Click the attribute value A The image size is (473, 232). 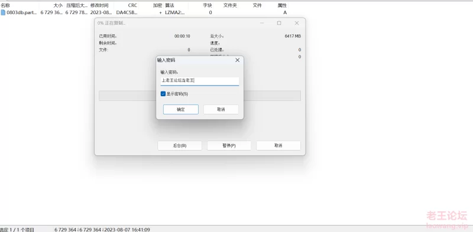pos(285,12)
